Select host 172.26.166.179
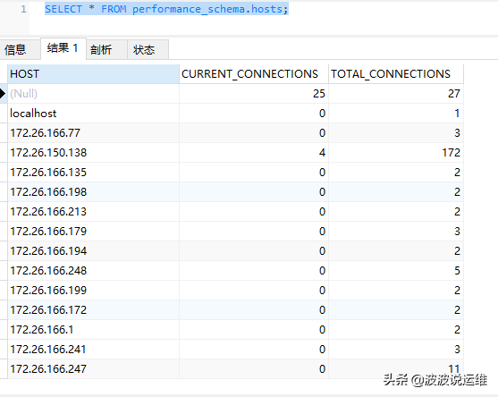498x397 pixels. click(x=93, y=232)
